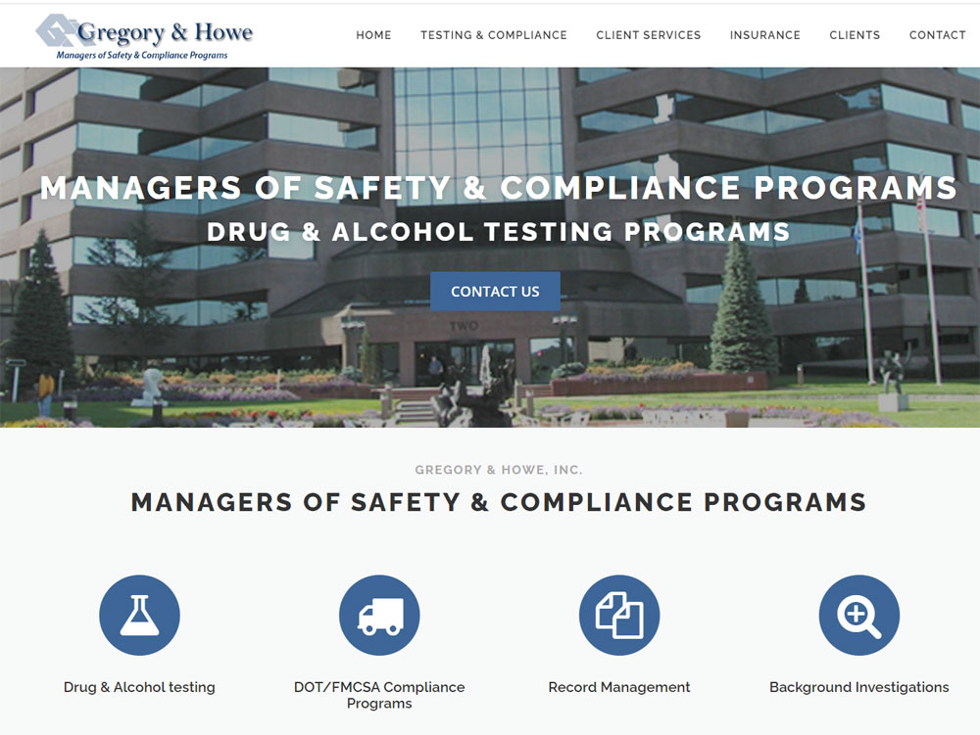Open the Record Management documents icon
Image resolution: width=980 pixels, height=735 pixels.
click(x=619, y=616)
